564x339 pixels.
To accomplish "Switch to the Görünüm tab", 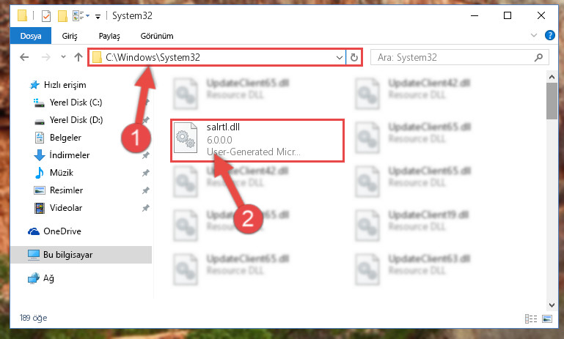I will [157, 36].
